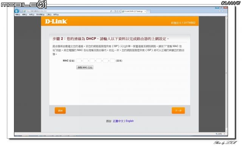This screenshot has width=242, height=147.
Task: Stop loading with the address bar X
Action: point(119,11)
